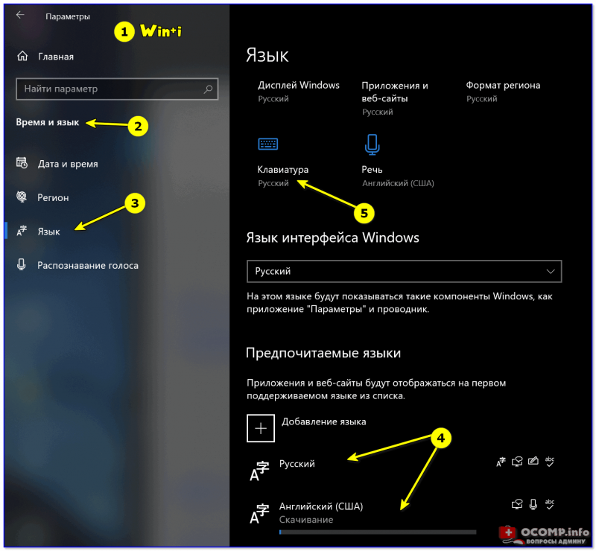Click Английский speech recognition microphone icon
596x551 pixels.
(533, 504)
